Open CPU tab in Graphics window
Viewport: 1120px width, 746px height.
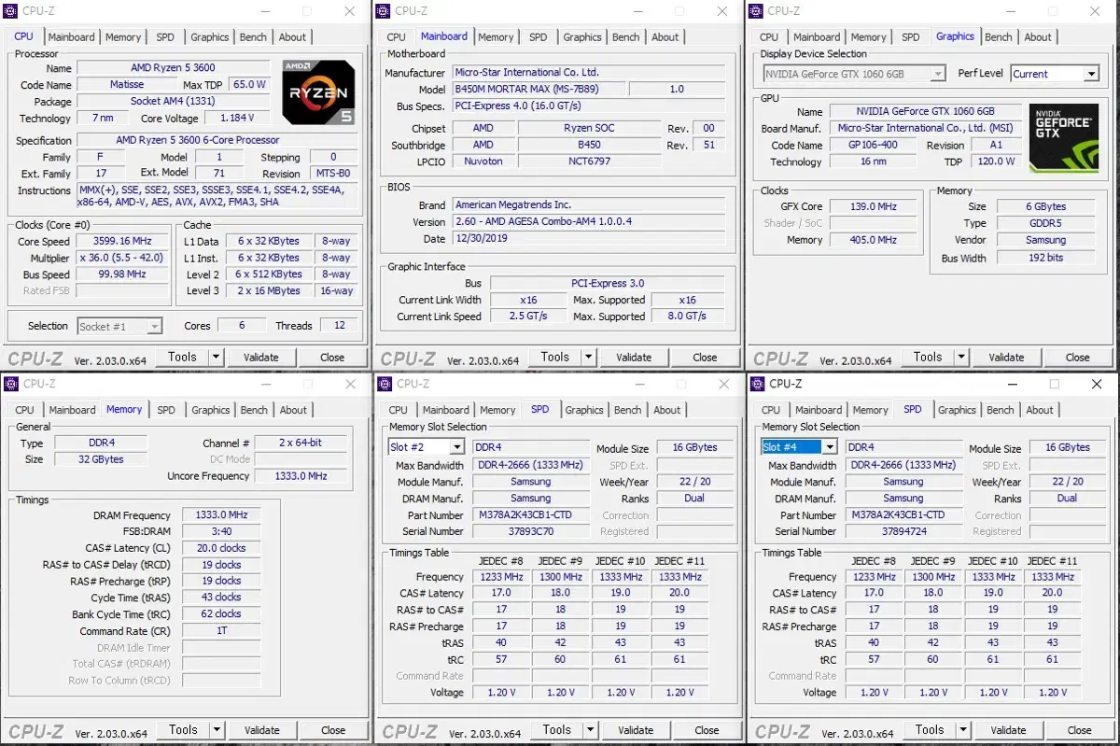770,37
